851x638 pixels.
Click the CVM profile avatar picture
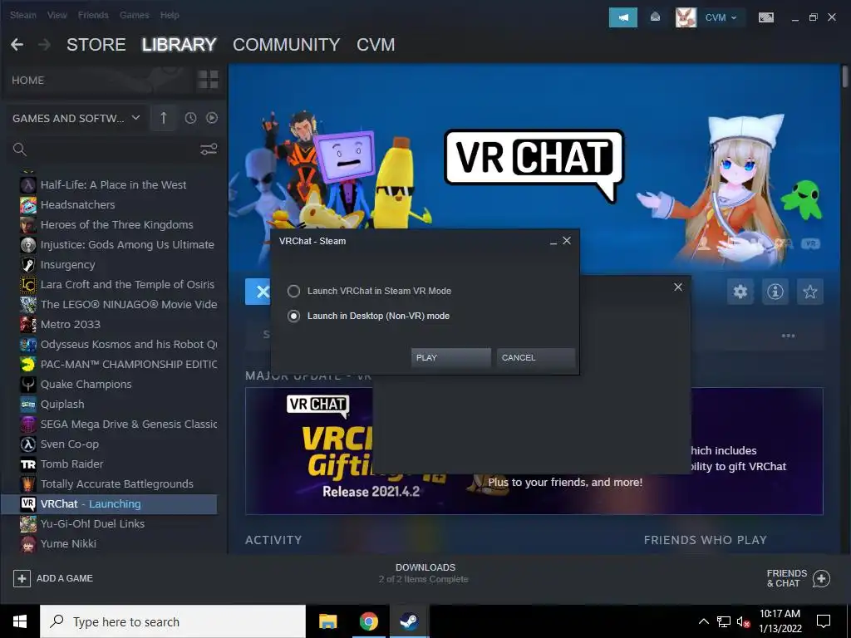coord(686,17)
